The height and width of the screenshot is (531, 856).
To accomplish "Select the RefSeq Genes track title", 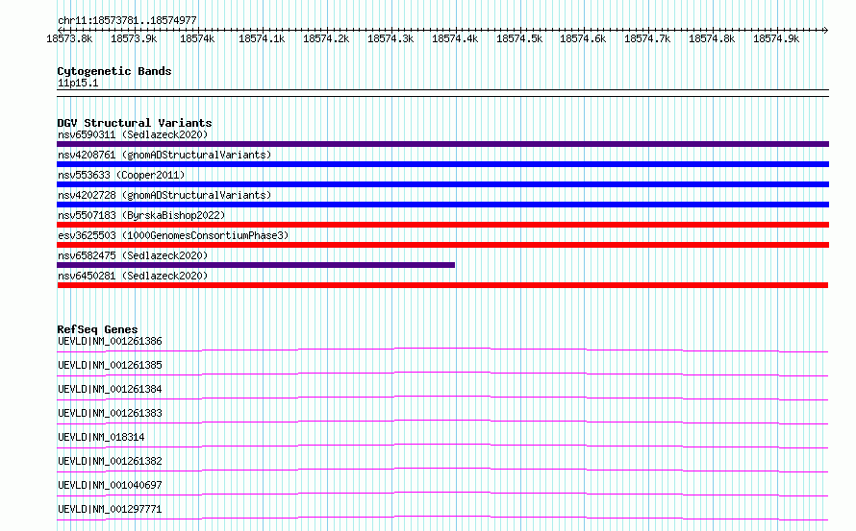I will [x=97, y=329].
